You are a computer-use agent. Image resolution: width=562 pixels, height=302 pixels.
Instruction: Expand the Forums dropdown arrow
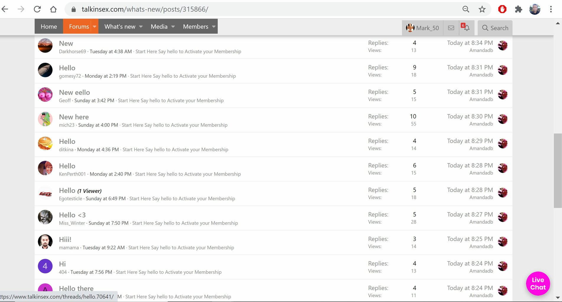[x=95, y=27]
